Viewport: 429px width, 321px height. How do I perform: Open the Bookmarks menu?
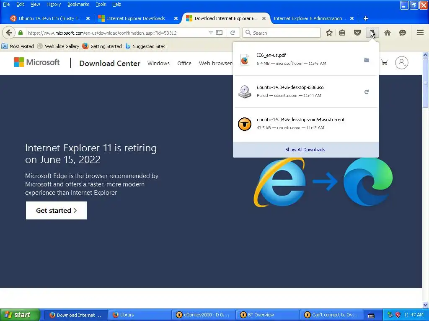[x=78, y=4]
